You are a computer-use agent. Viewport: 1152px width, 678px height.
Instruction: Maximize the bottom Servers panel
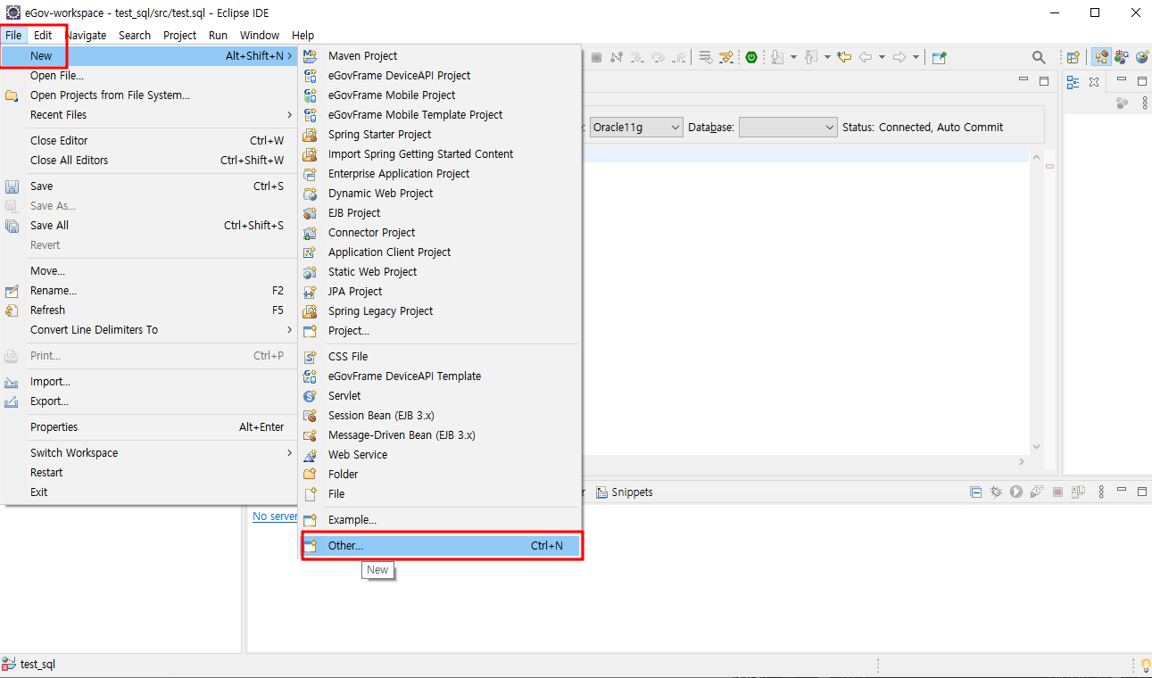coord(1142,492)
